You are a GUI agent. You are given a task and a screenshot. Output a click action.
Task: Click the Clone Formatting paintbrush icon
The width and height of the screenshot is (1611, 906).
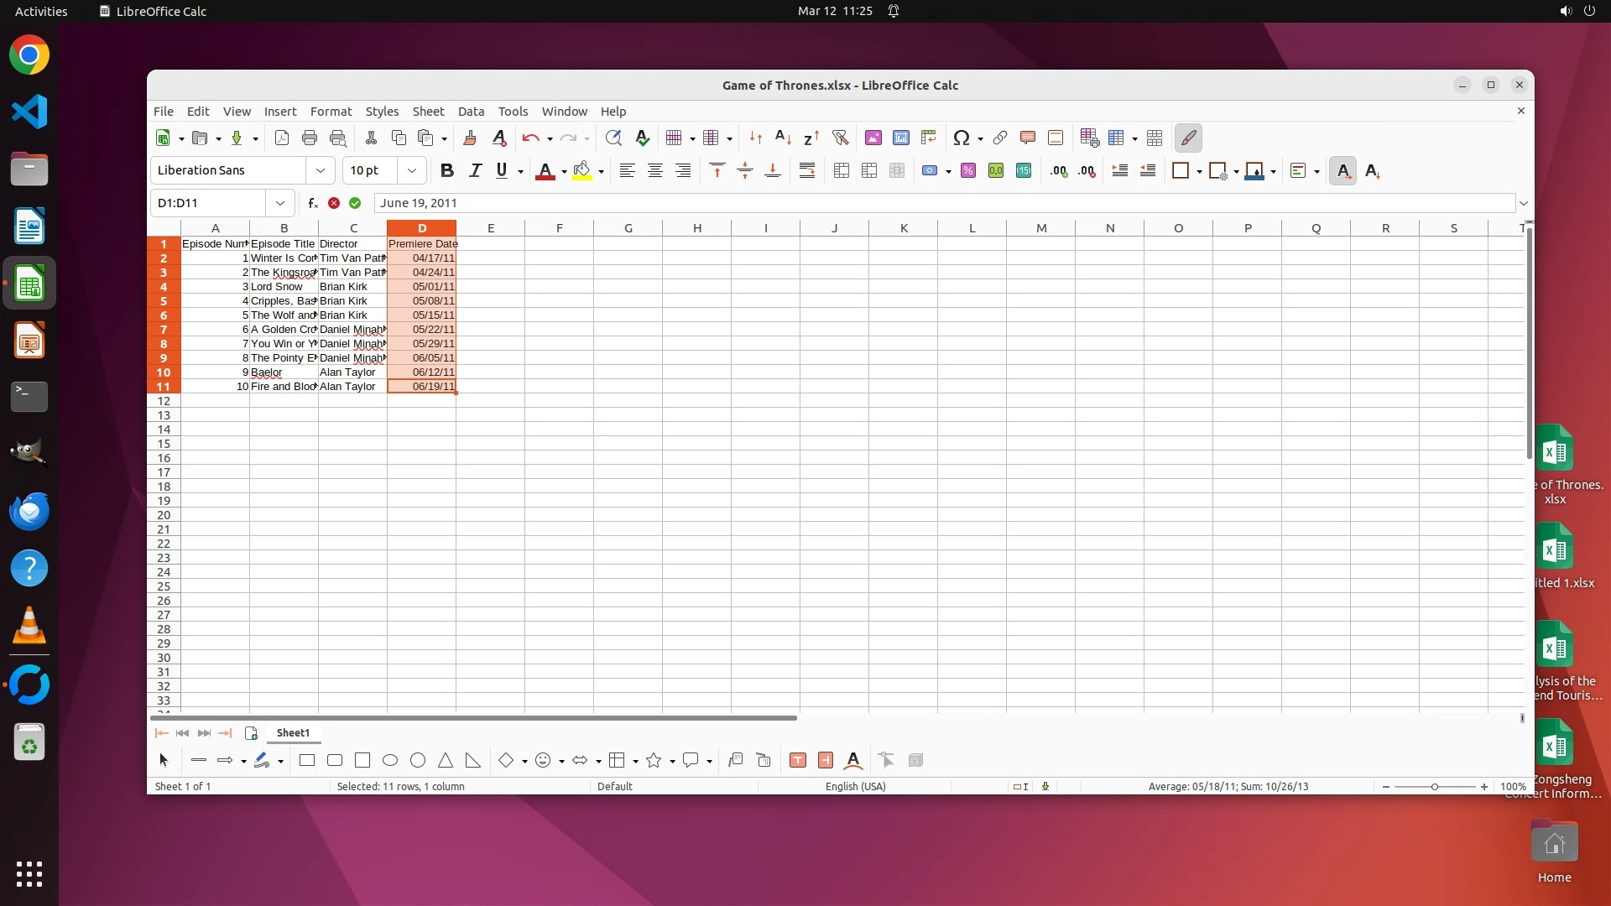click(470, 138)
